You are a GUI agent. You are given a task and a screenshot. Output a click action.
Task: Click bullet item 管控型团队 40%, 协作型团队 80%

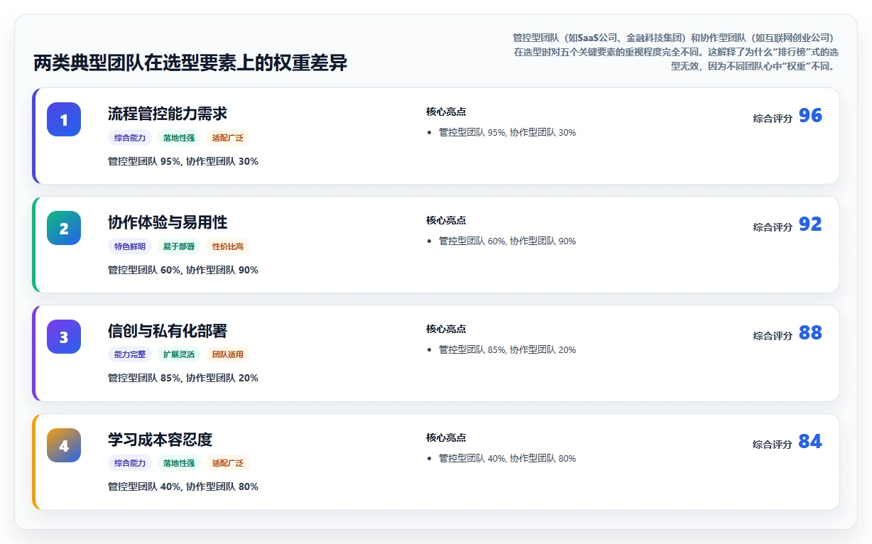507,458
